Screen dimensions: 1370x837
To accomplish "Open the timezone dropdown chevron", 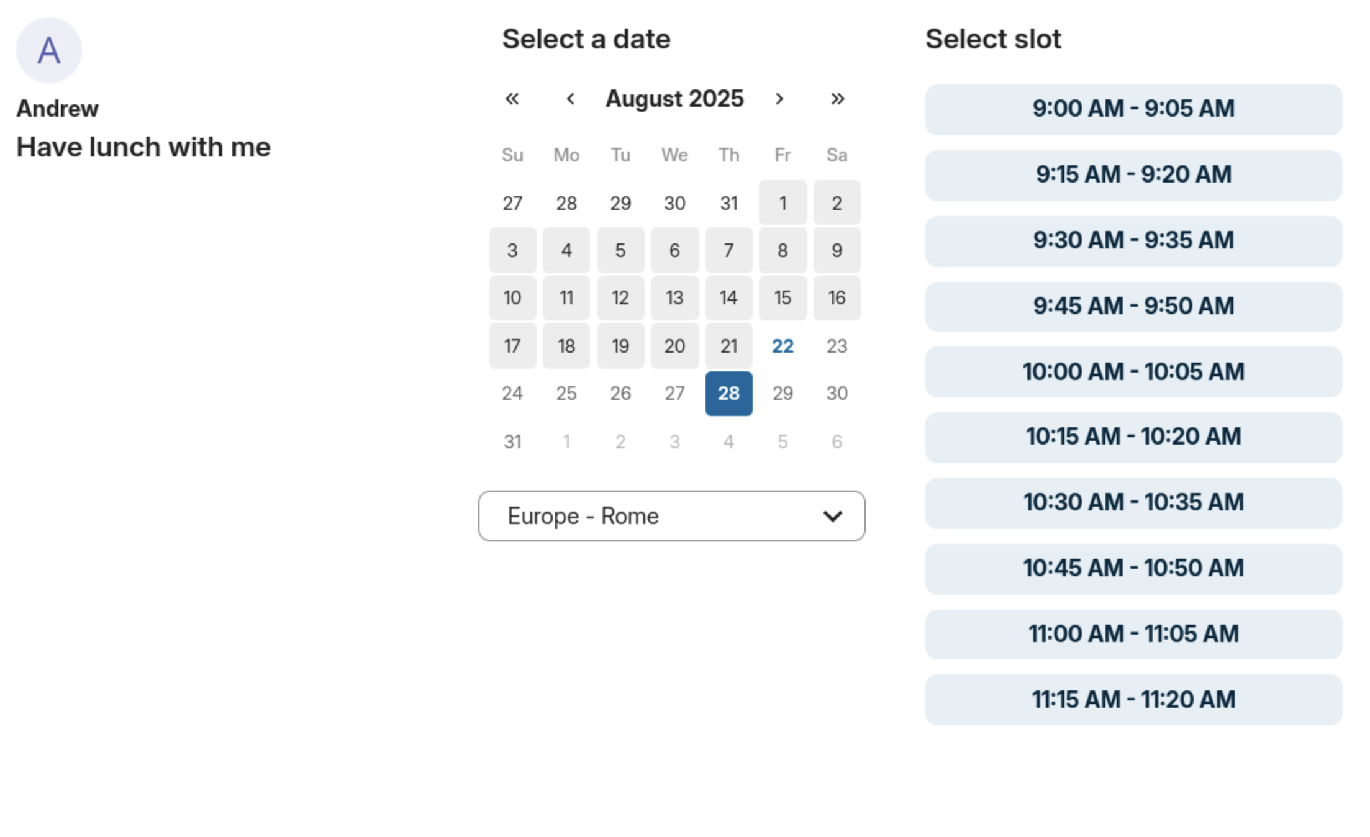I will pos(835,516).
